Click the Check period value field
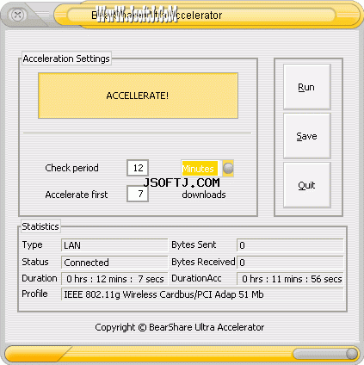 pos(138,168)
